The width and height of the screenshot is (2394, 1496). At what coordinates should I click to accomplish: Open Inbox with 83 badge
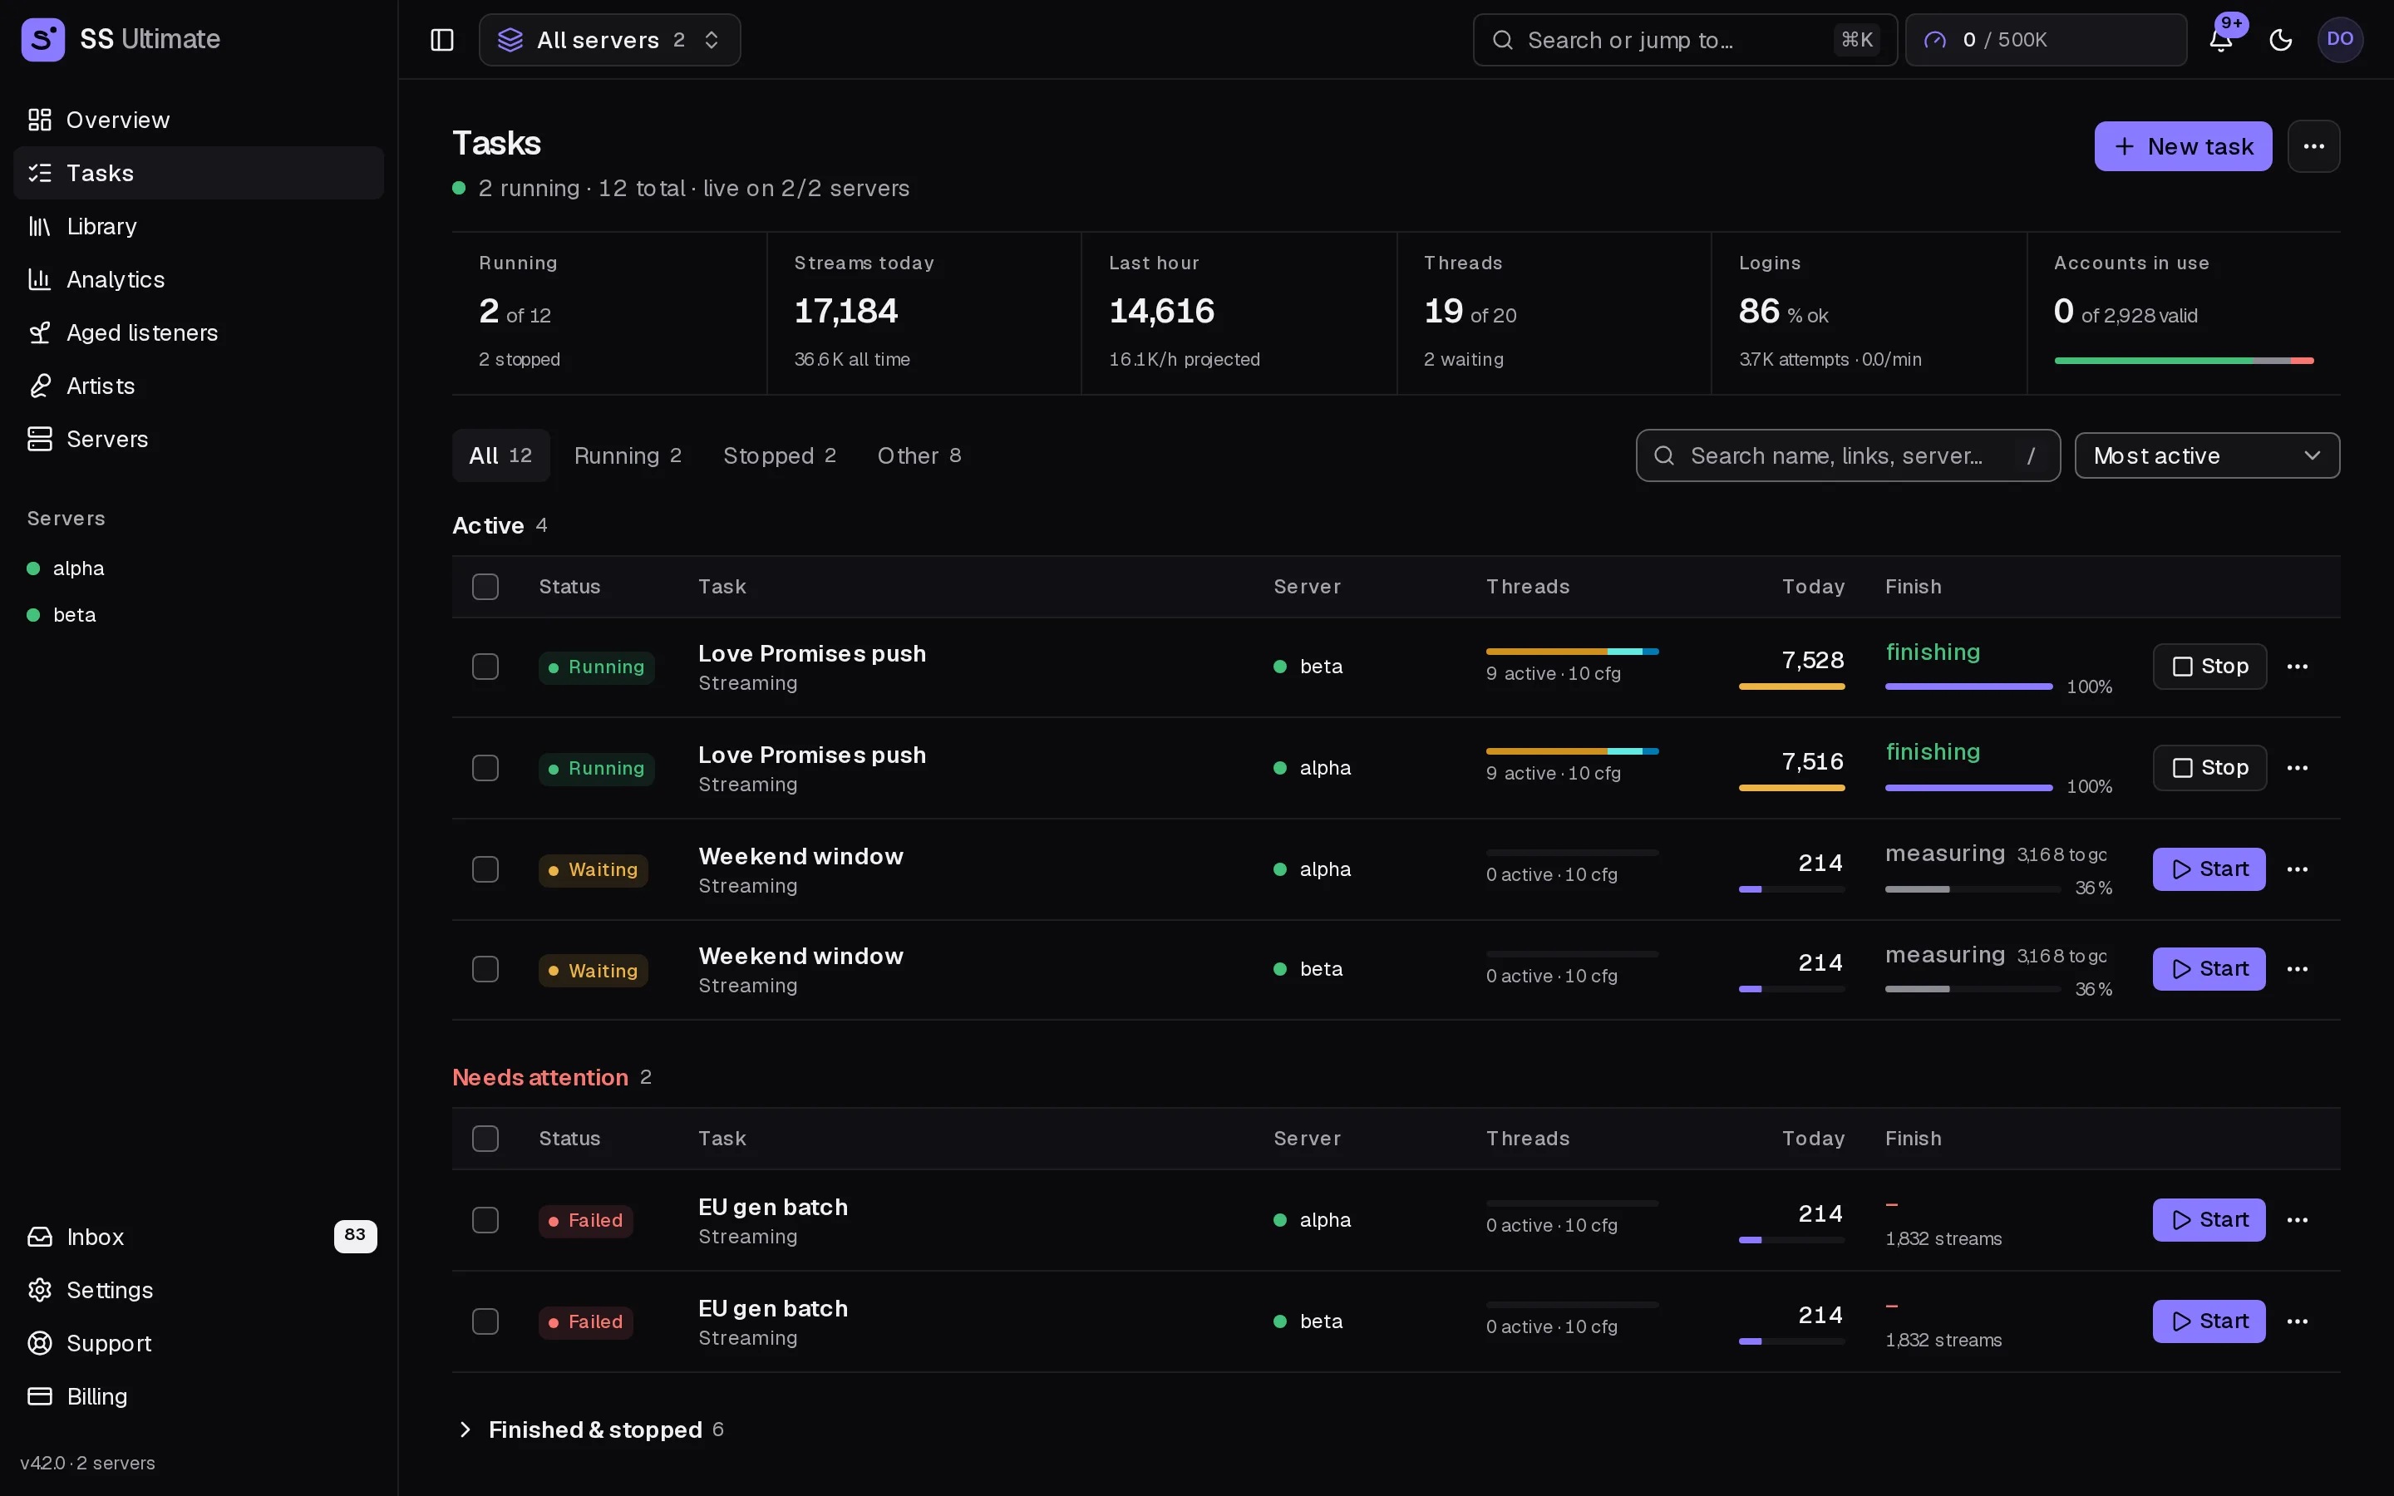(199, 1237)
